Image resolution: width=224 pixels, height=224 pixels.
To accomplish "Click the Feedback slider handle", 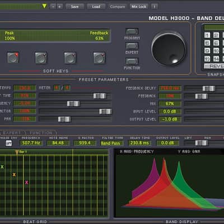I will pos(202,96).
